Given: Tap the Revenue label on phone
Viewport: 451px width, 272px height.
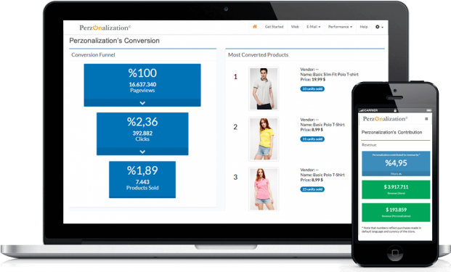Looking at the screenshot, I should 369,145.
